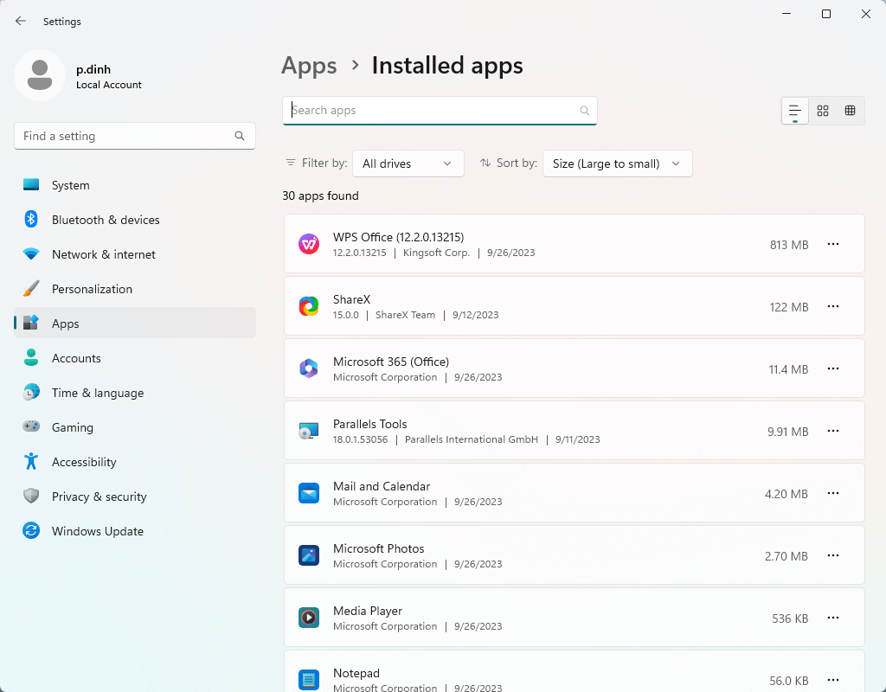Click the Accessibility sidebar icon
Screen dimensions: 886x692
point(31,462)
